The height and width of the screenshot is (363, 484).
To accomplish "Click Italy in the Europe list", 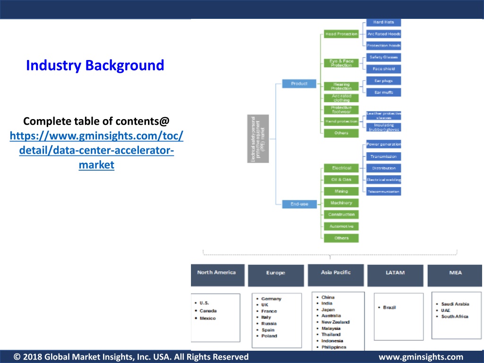I will coord(266,317).
